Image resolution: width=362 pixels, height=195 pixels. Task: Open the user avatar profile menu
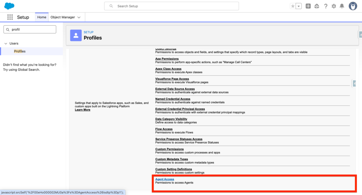(x=353, y=6)
